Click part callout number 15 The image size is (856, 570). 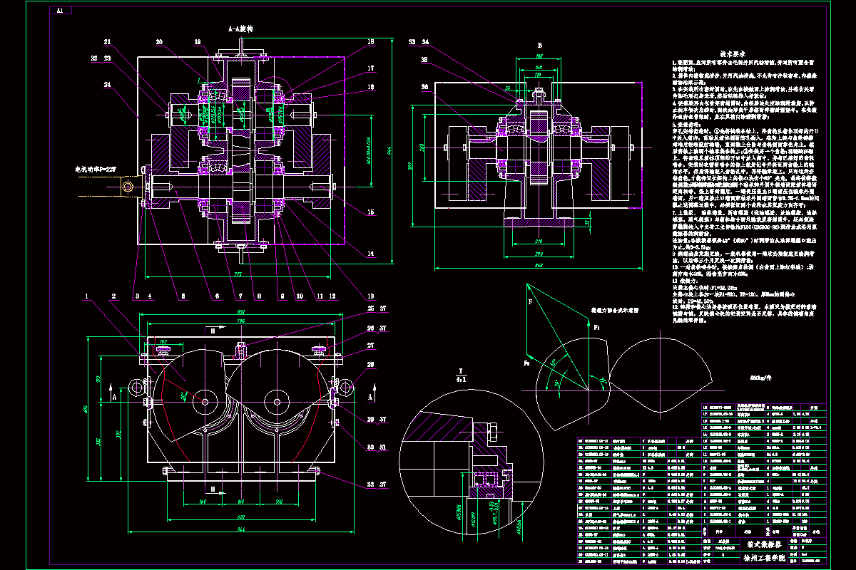click(371, 212)
